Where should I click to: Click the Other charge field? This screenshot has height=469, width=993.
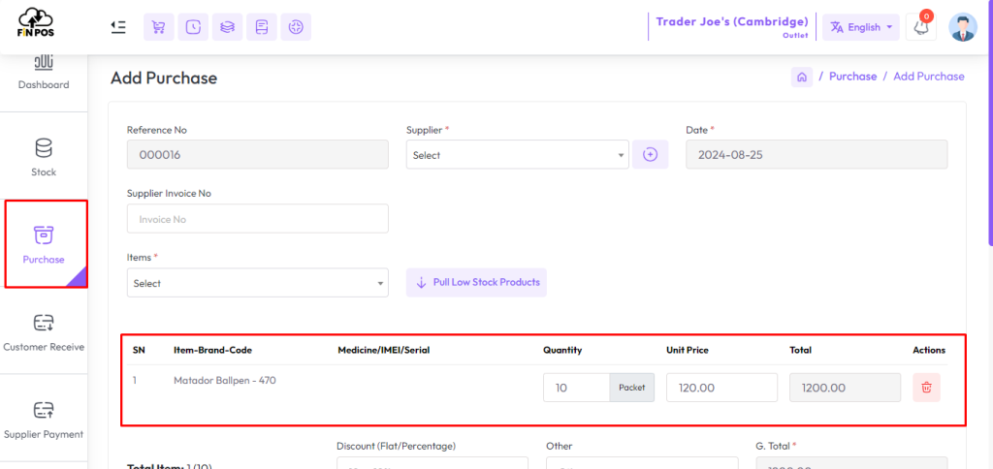(x=642, y=462)
